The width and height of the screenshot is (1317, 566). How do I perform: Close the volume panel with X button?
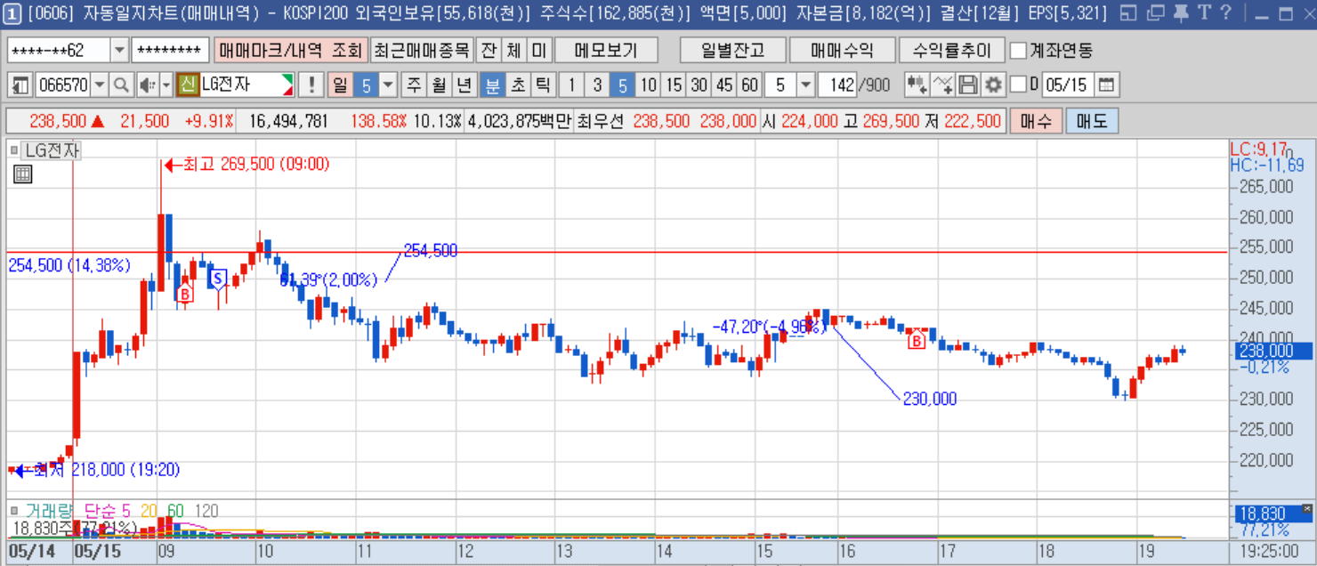point(1305,509)
